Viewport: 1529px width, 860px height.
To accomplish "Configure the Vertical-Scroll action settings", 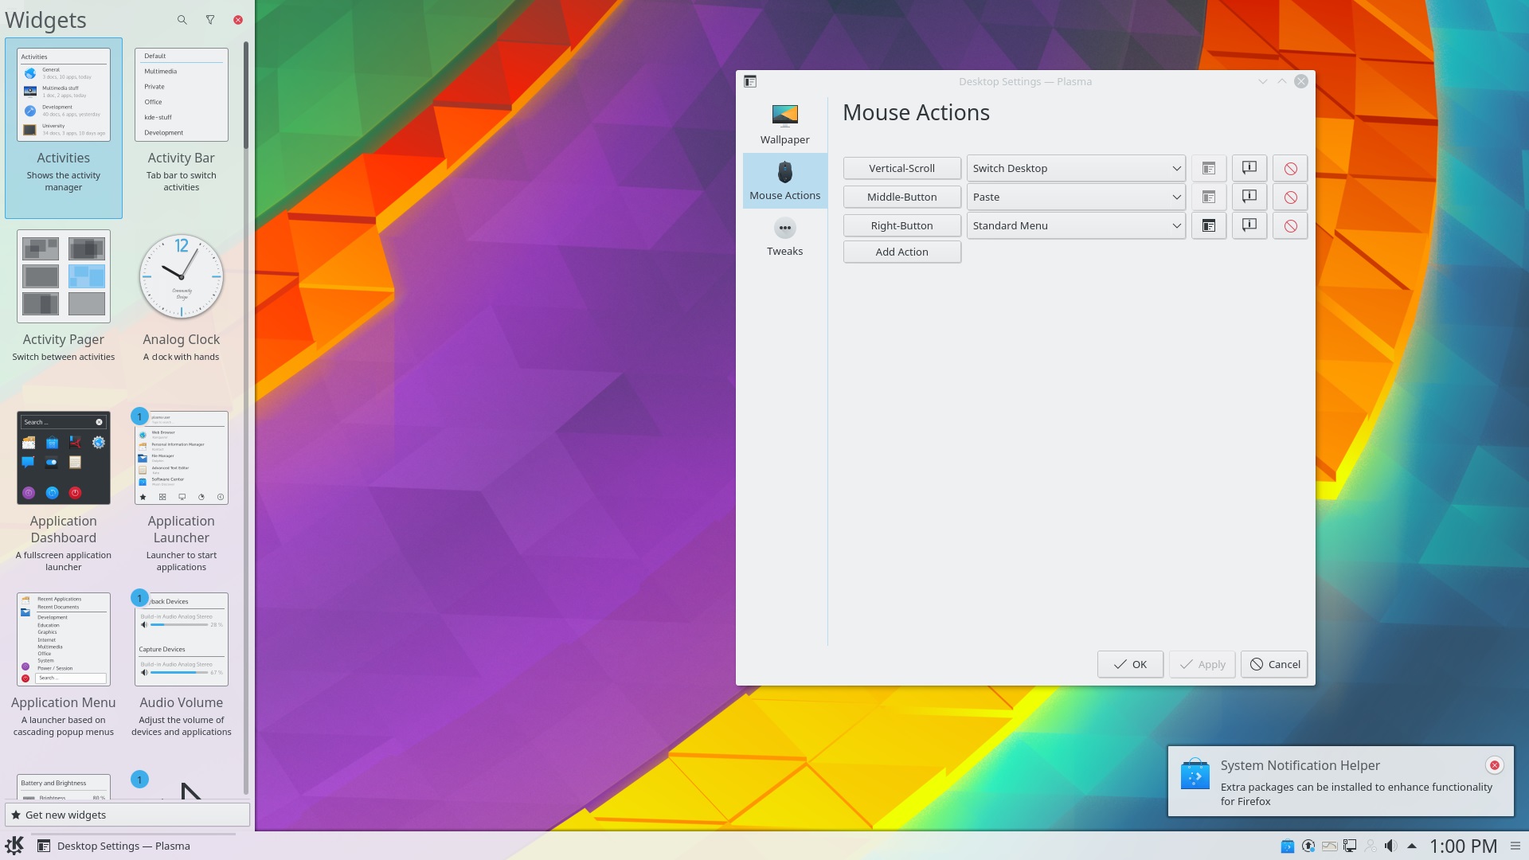I will [x=1208, y=168].
